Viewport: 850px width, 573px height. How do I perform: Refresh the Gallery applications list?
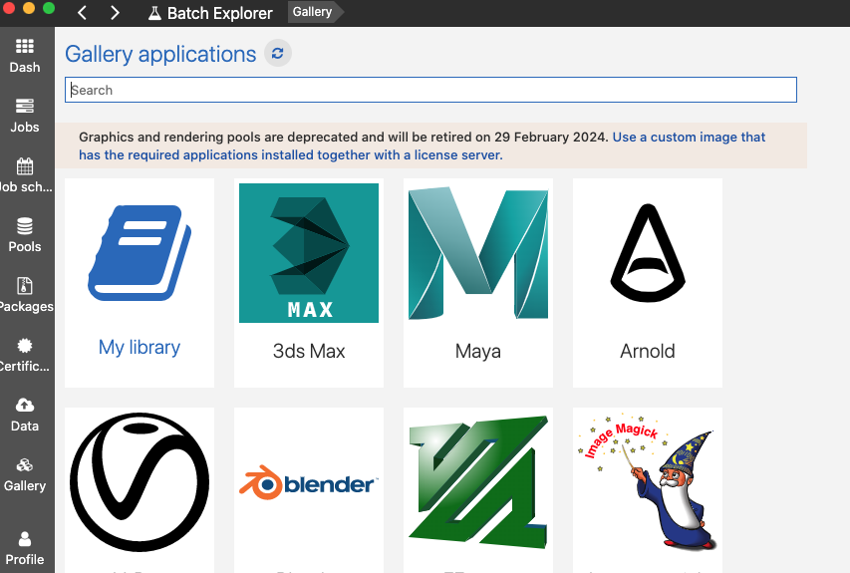(x=278, y=54)
